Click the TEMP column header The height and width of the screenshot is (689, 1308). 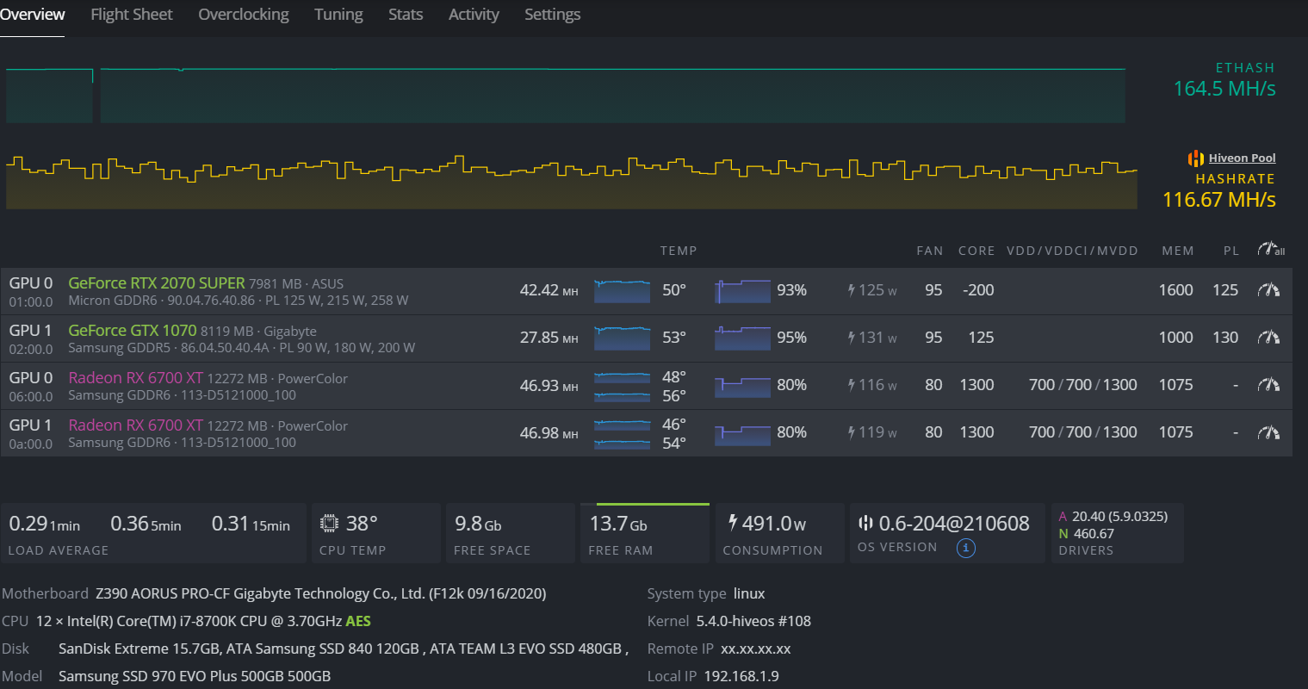pyautogui.click(x=679, y=251)
